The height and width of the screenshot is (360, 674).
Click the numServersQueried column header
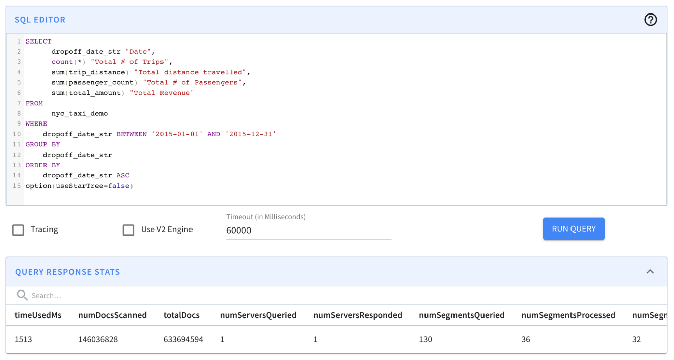coord(258,315)
